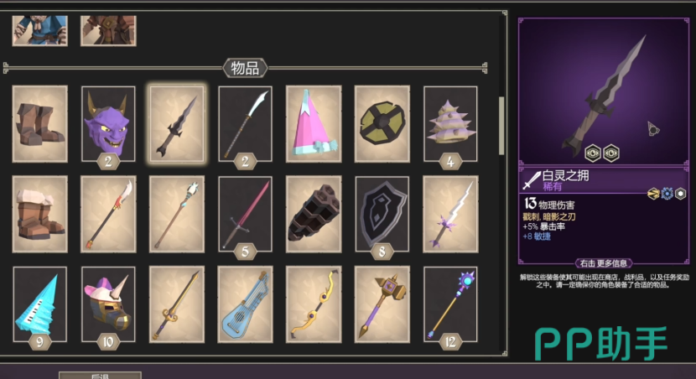This screenshot has width=696, height=379.
Task: Select the ice crystal hat numbered 9
Action: click(x=40, y=304)
